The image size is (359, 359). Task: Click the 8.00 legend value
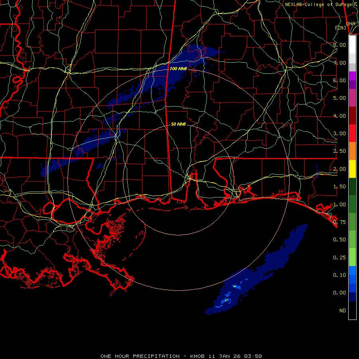click(x=339, y=45)
